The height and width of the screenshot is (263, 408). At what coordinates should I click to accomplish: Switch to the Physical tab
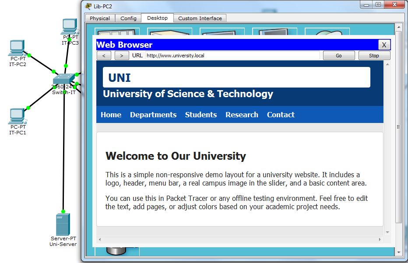click(100, 18)
